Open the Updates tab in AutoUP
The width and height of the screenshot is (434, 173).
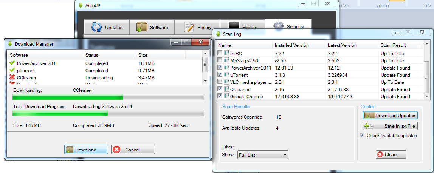(107, 27)
